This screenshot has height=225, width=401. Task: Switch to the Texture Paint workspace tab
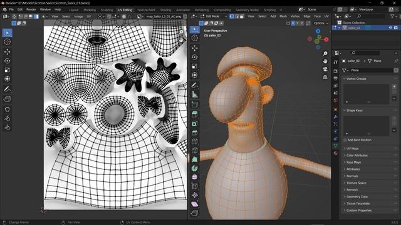point(146,10)
